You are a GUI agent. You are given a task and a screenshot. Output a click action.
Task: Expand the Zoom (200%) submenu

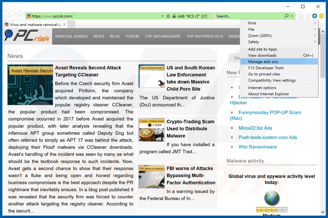click(279, 36)
